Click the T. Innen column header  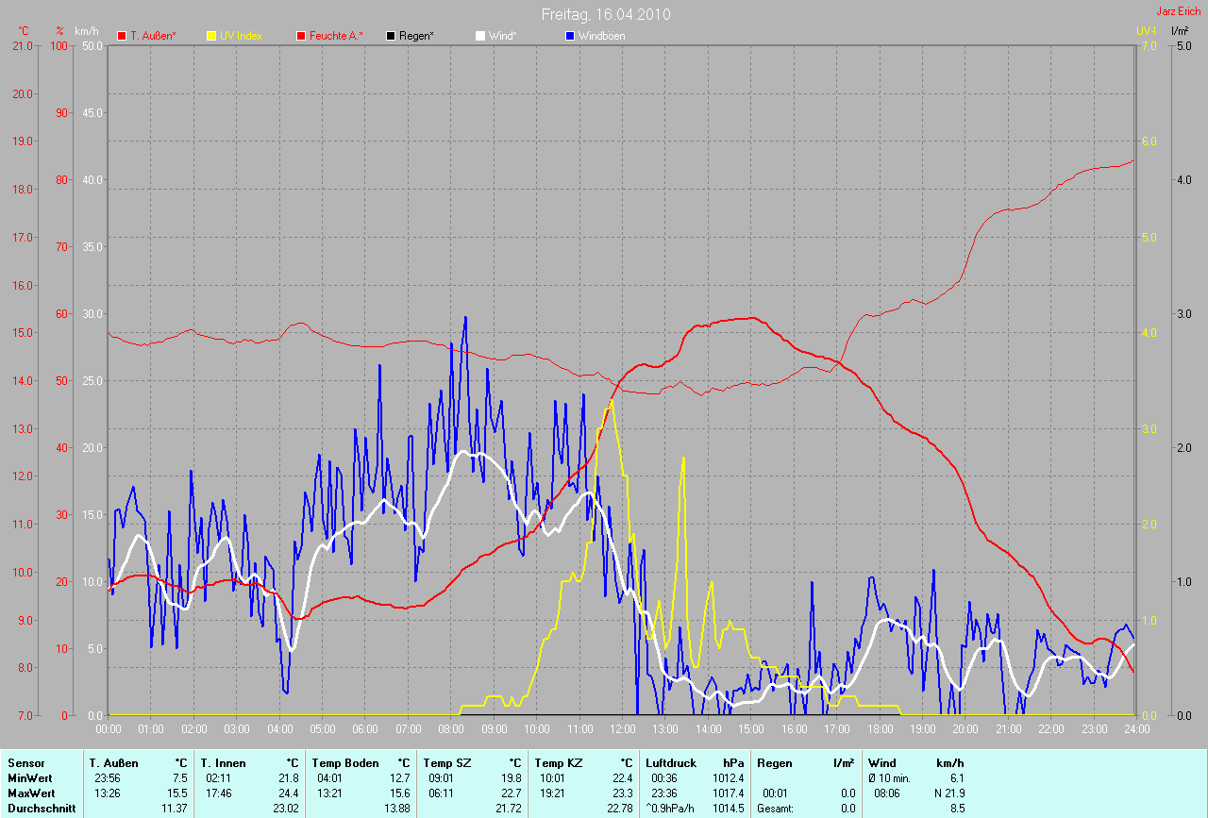click(223, 763)
